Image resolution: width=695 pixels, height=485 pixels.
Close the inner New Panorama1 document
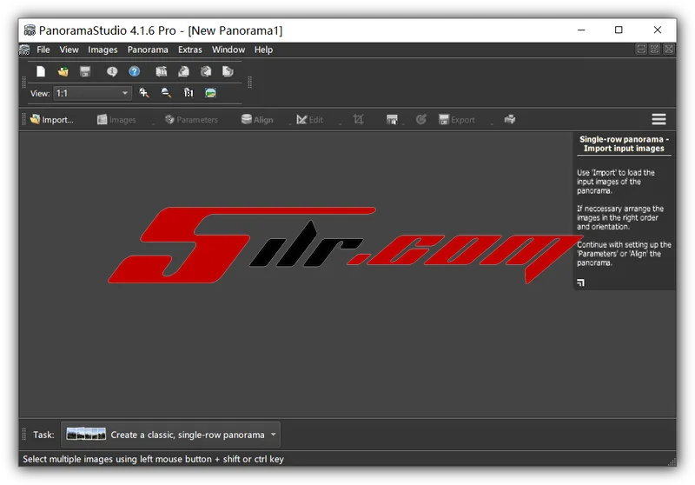(669, 50)
